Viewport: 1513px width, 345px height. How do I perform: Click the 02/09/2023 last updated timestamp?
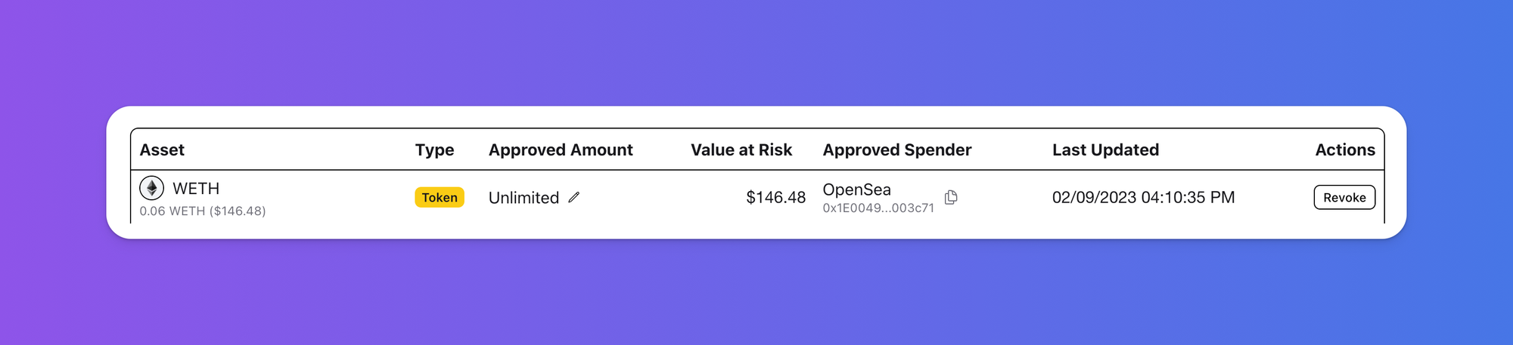[1142, 197]
